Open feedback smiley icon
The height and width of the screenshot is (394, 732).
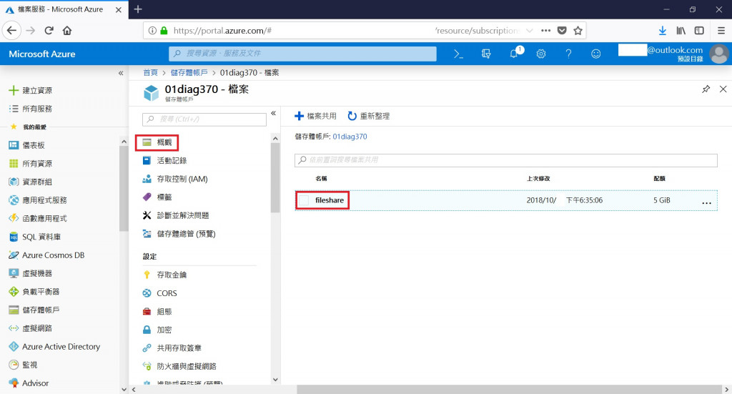[595, 54]
